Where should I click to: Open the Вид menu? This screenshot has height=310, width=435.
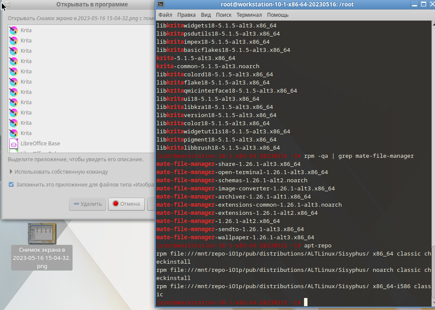coord(206,15)
